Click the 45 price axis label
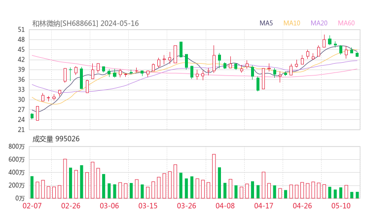This screenshot has height=217, width=365. 21,50
